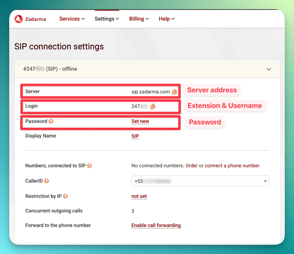Copy the server address with the clipboard icon
Image resolution: width=294 pixels, height=254 pixels.
[174, 91]
